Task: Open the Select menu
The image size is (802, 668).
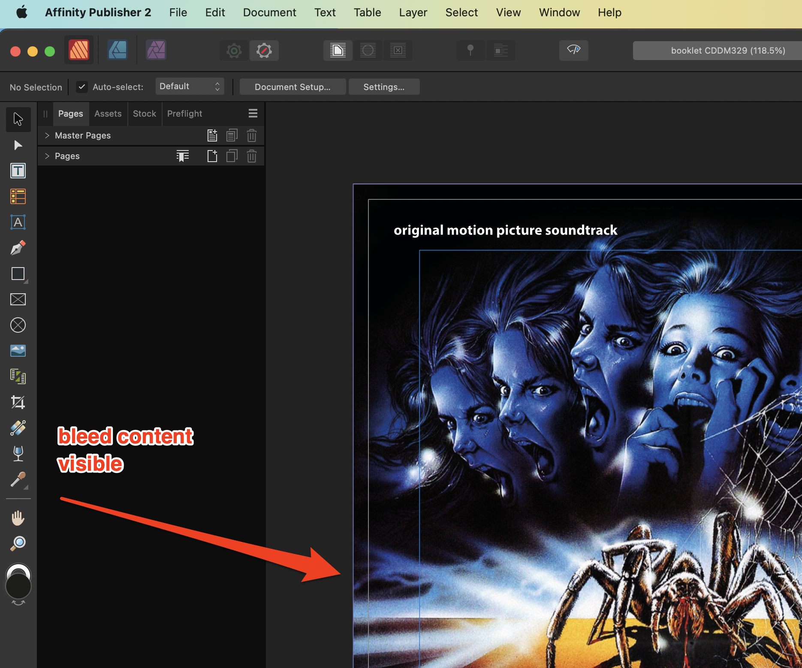Action: click(x=461, y=12)
